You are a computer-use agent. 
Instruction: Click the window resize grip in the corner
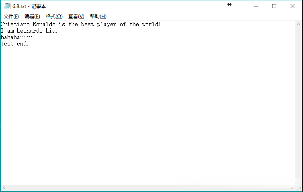tap(299, 188)
